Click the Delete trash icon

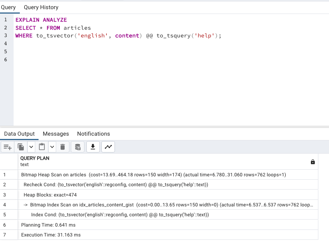coord(62,147)
